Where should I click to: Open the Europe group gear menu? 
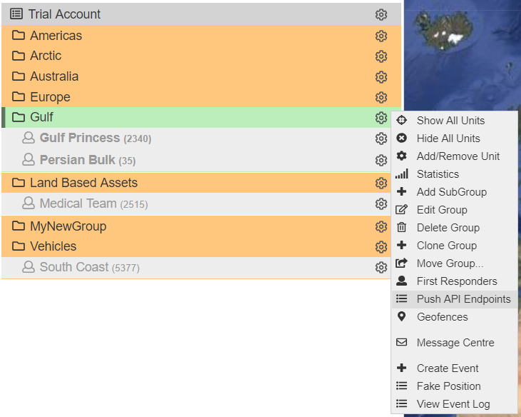click(381, 98)
